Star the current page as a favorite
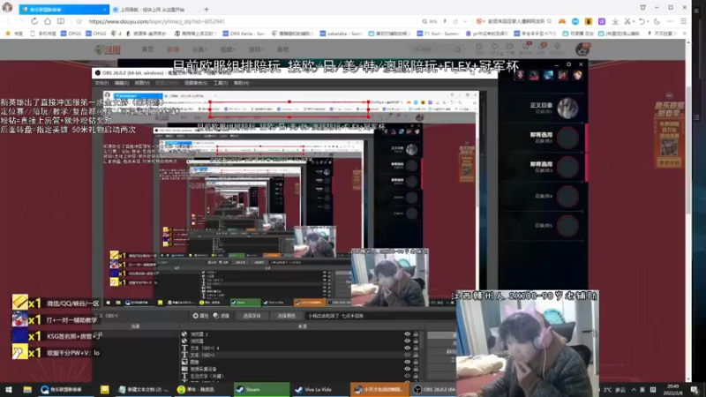This screenshot has width=706, height=397. coord(79,21)
